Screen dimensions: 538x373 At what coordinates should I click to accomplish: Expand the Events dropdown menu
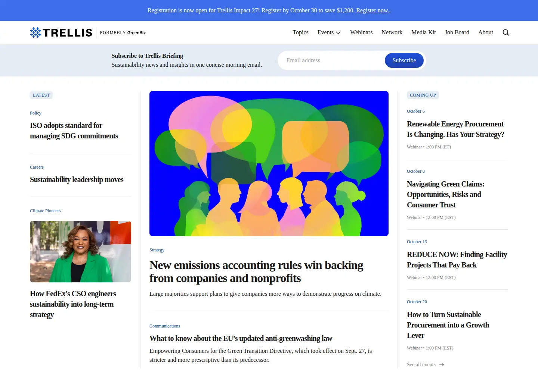click(329, 32)
